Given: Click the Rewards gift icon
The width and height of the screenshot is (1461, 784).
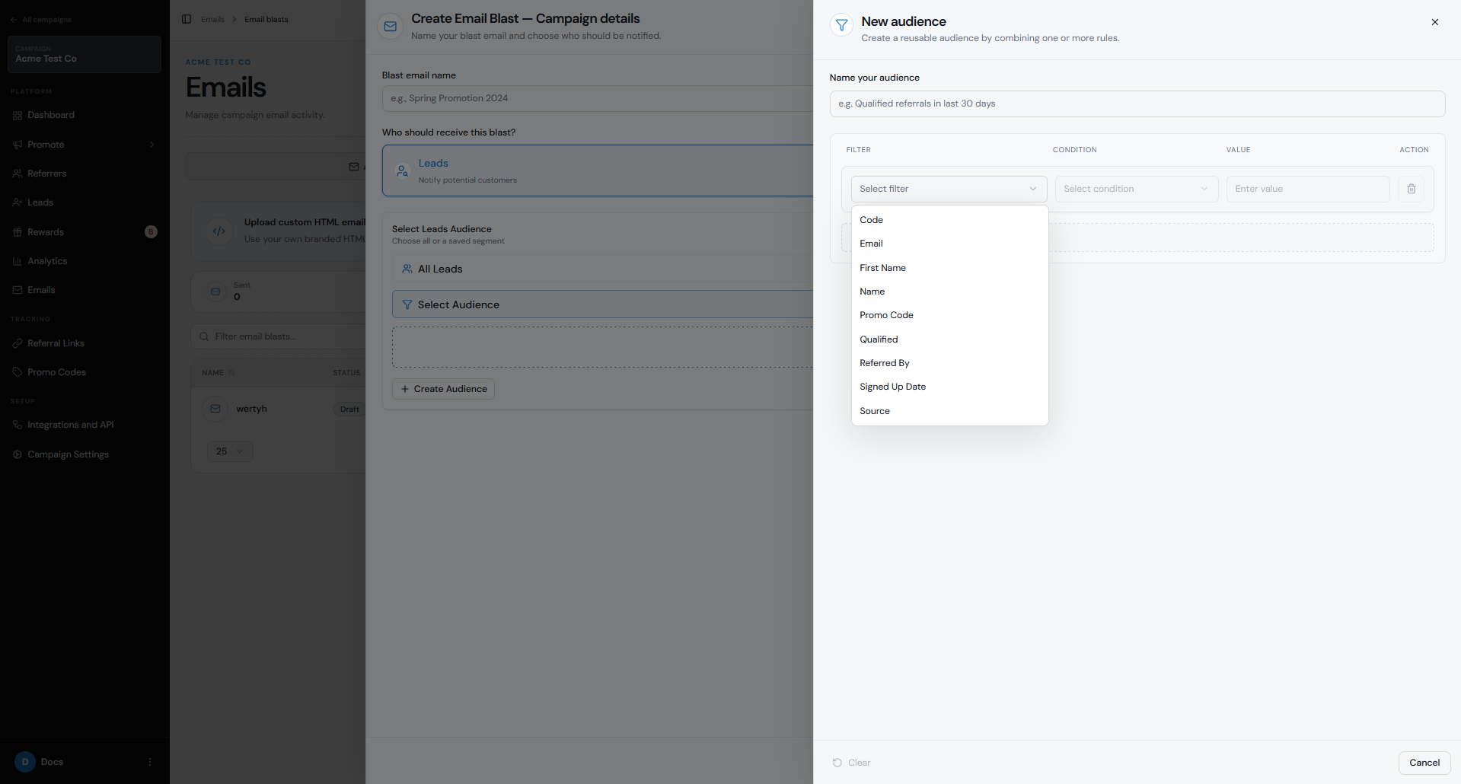Looking at the screenshot, I should (18, 232).
